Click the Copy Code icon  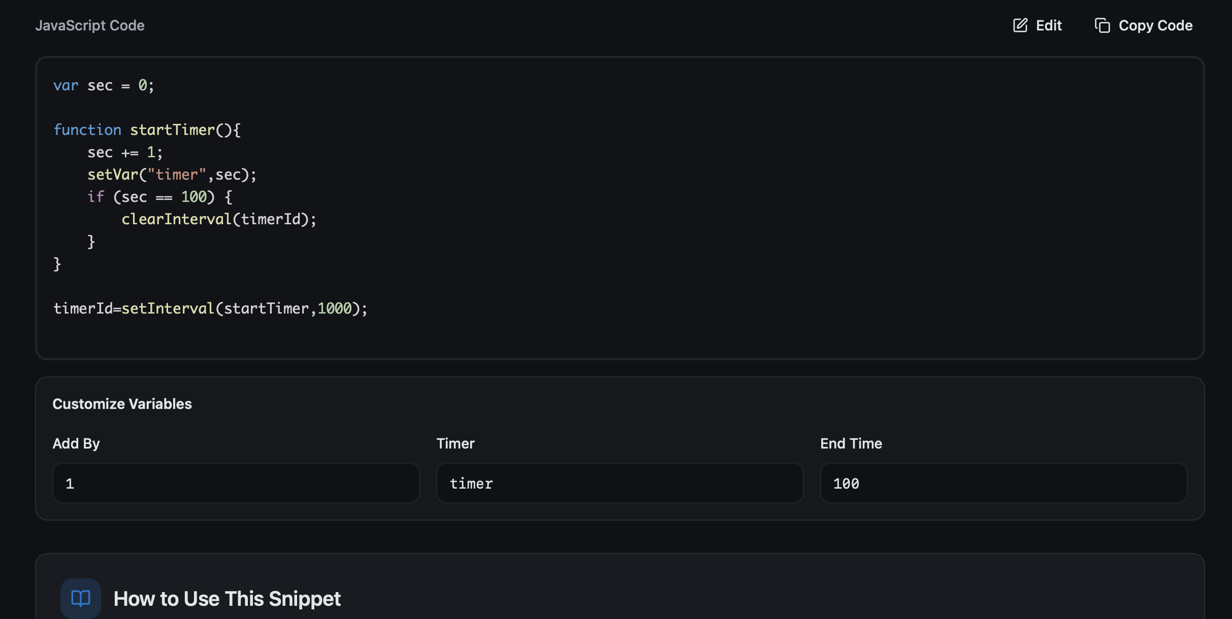(x=1102, y=25)
